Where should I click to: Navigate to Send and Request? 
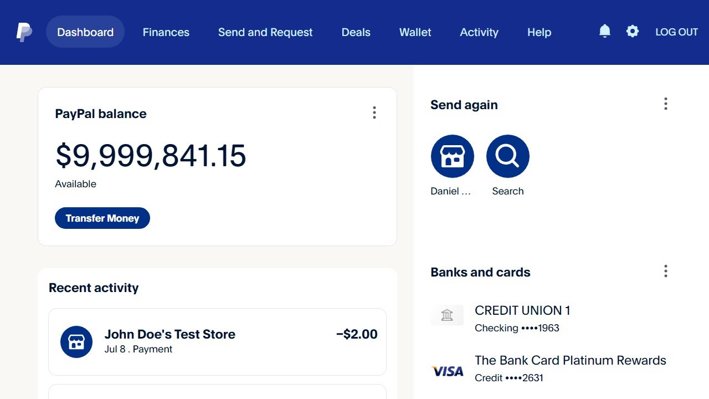click(x=265, y=32)
